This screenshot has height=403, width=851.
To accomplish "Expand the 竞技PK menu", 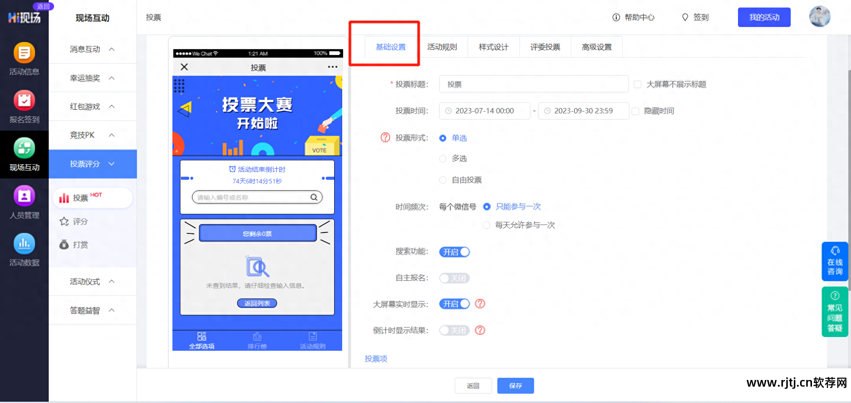I will [92, 135].
